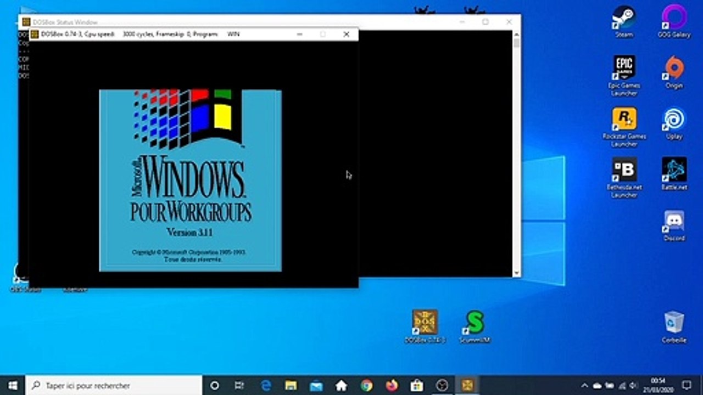Open the notification Action Center
Image resolution: width=703 pixels, height=395 pixels.
pos(687,385)
